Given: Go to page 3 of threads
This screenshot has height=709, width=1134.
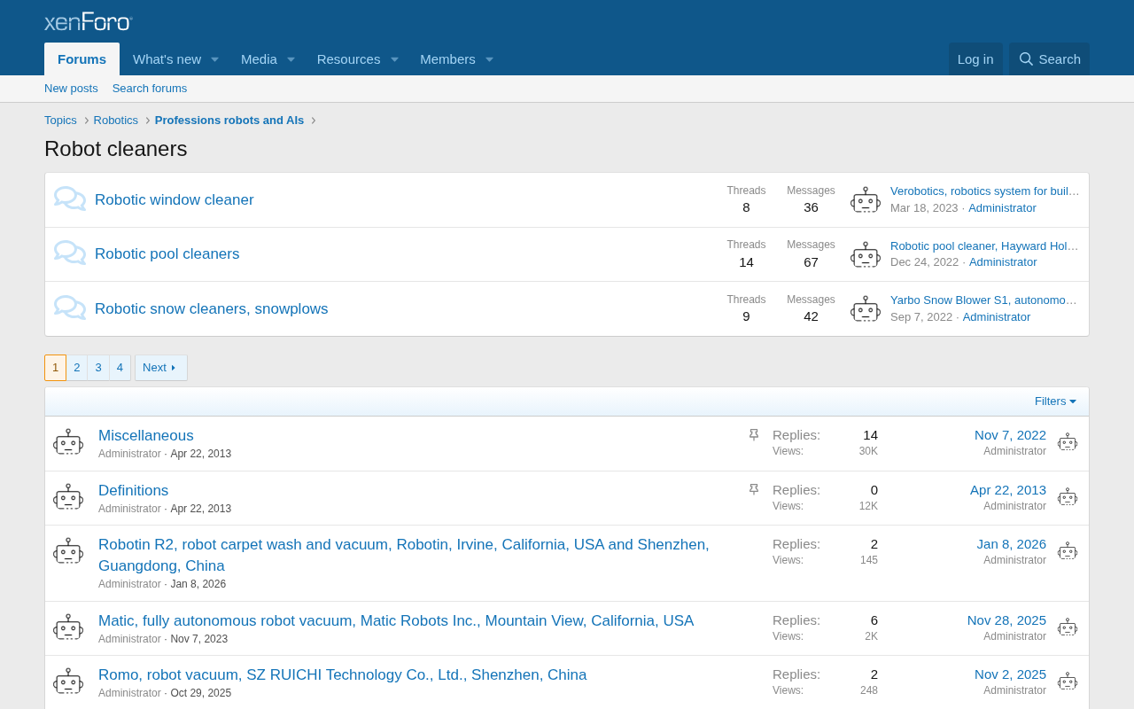Looking at the screenshot, I should pyautogui.click(x=98, y=368).
